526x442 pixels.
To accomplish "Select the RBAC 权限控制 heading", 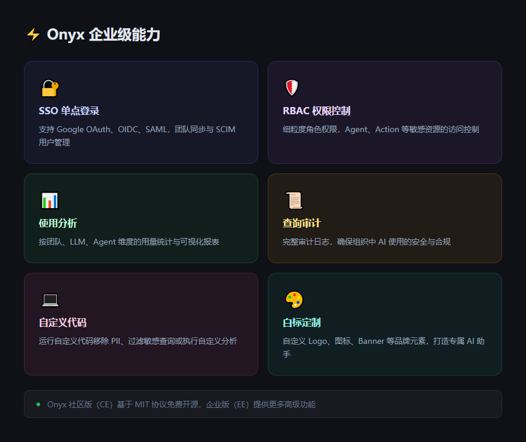I will (x=316, y=111).
